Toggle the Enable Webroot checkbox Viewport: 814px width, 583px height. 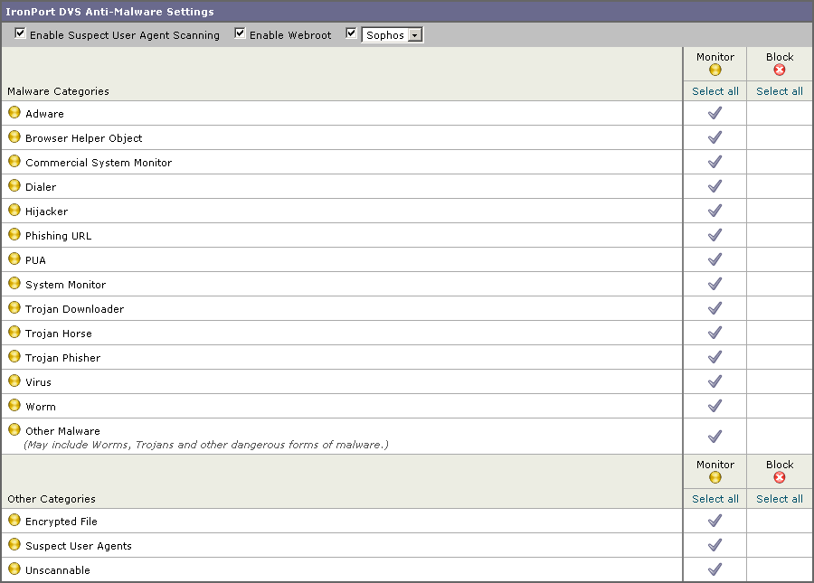pyautogui.click(x=240, y=33)
